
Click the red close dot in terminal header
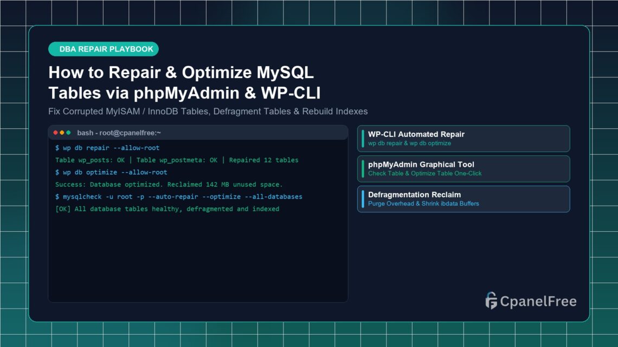point(56,133)
